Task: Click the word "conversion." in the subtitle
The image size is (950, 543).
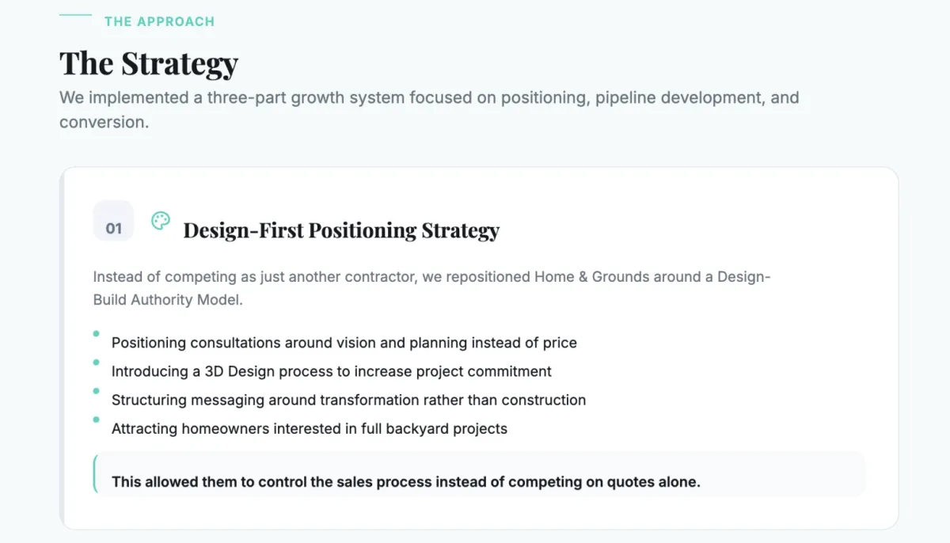Action: 104,123
